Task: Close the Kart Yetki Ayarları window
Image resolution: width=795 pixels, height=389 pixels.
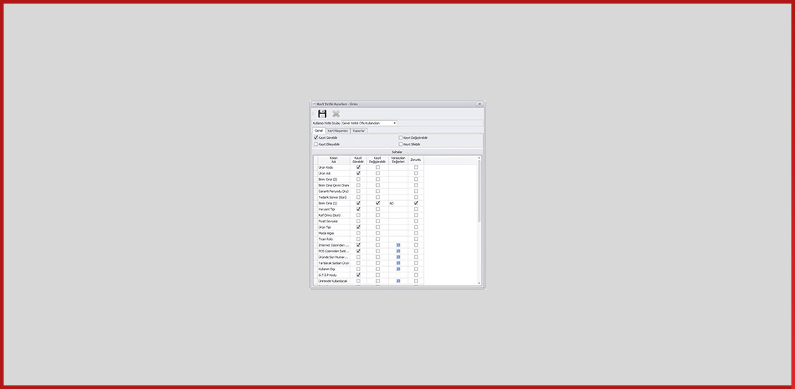Action: (479, 104)
